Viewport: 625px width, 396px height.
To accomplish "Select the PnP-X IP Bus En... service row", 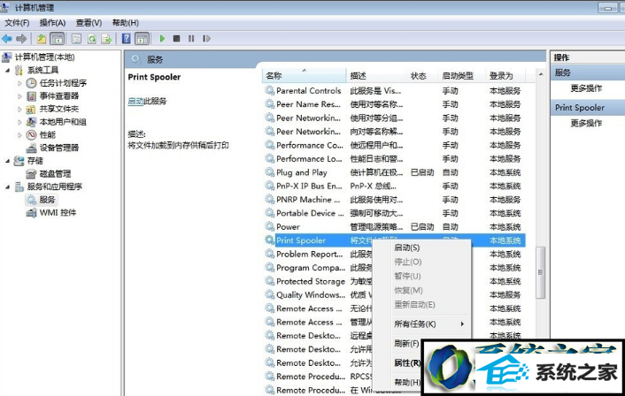I will 394,186.
